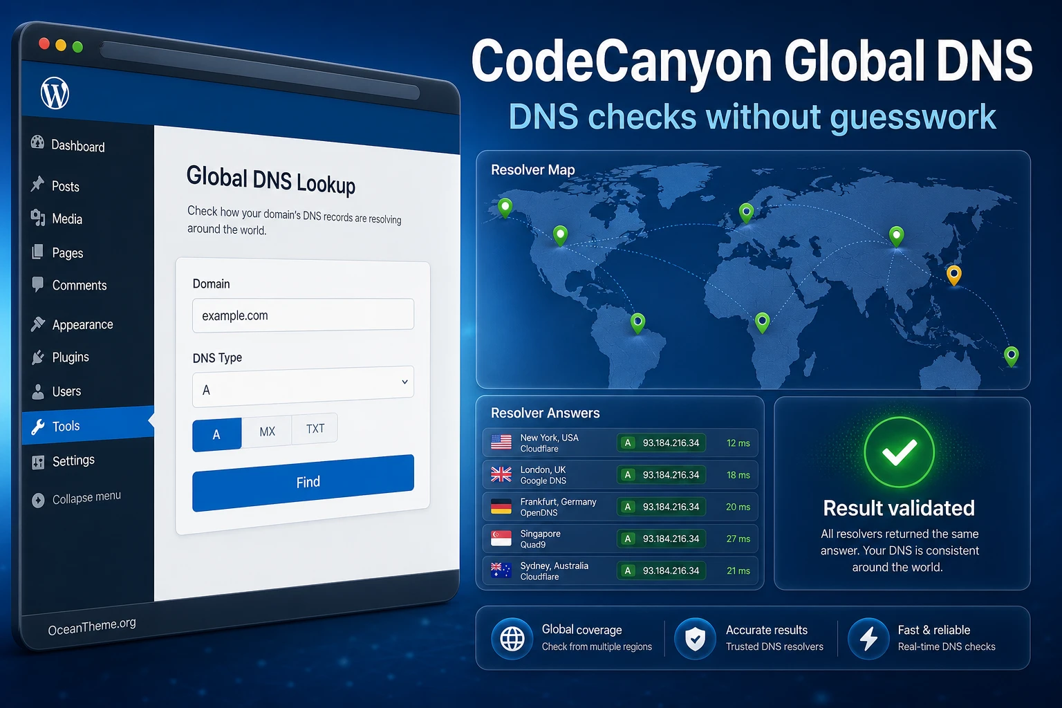Select the A record type tab
Viewport: 1062px width, 708px height.
pyautogui.click(x=217, y=434)
